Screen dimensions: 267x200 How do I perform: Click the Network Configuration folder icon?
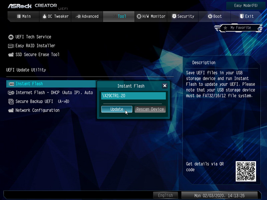coord(11,110)
